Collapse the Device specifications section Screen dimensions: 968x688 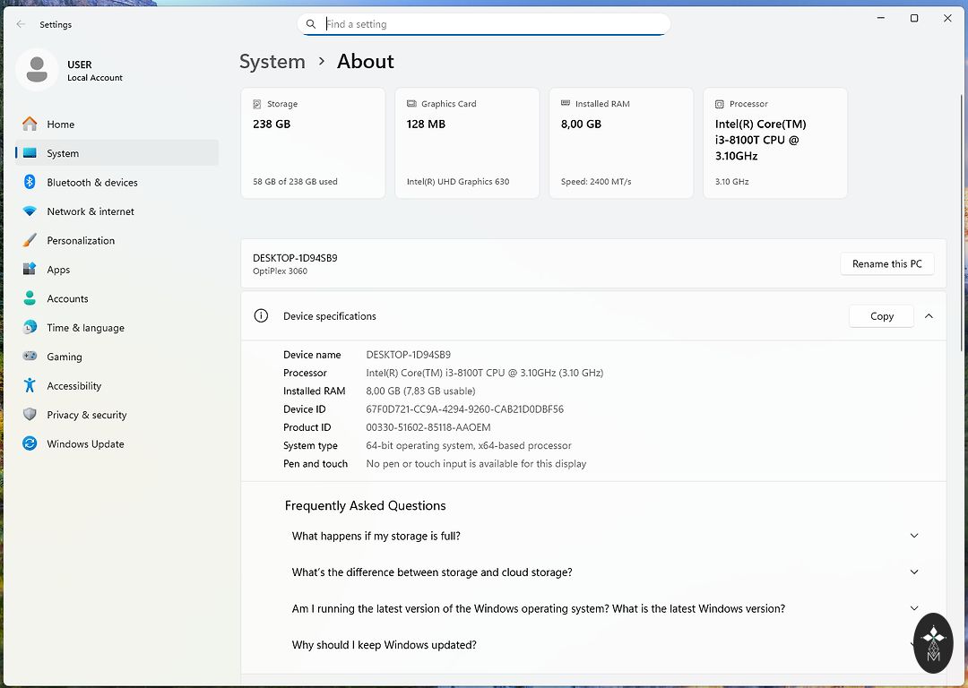[x=929, y=316]
